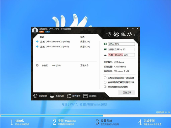Viewport: 171px width, 128px height.
Task: Click the memory module icon
Action: point(105,49)
